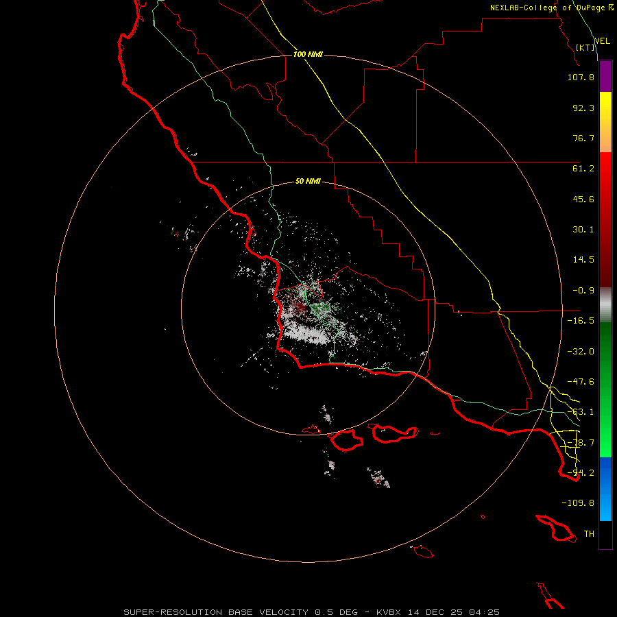The width and height of the screenshot is (617, 617).
Task: Click the -32.0 scale value
Action: (x=581, y=352)
